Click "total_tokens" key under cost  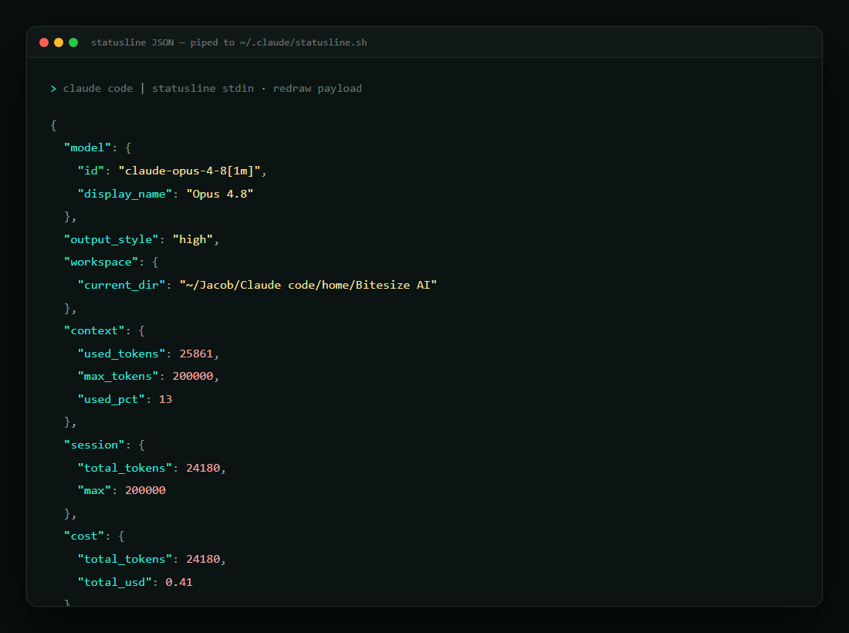click(x=124, y=559)
